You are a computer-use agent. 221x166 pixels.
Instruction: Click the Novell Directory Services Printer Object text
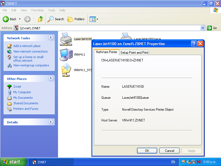point(148,110)
